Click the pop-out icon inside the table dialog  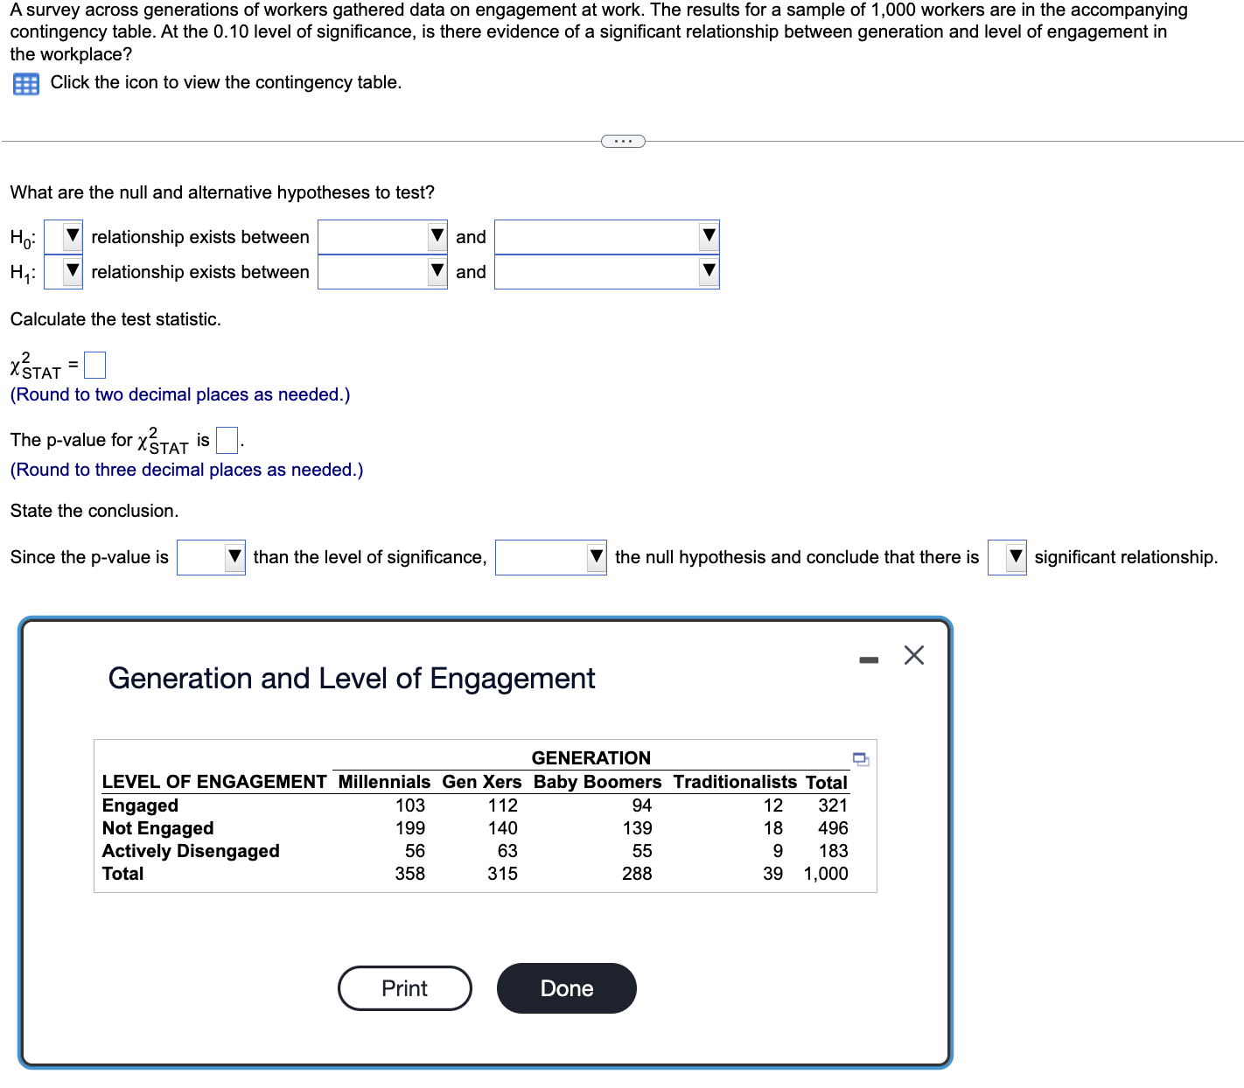click(x=861, y=760)
